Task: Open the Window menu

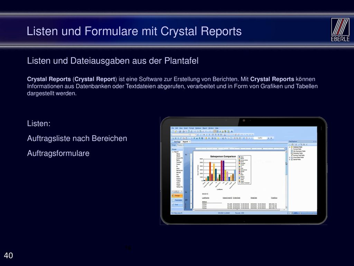Action: (211, 128)
